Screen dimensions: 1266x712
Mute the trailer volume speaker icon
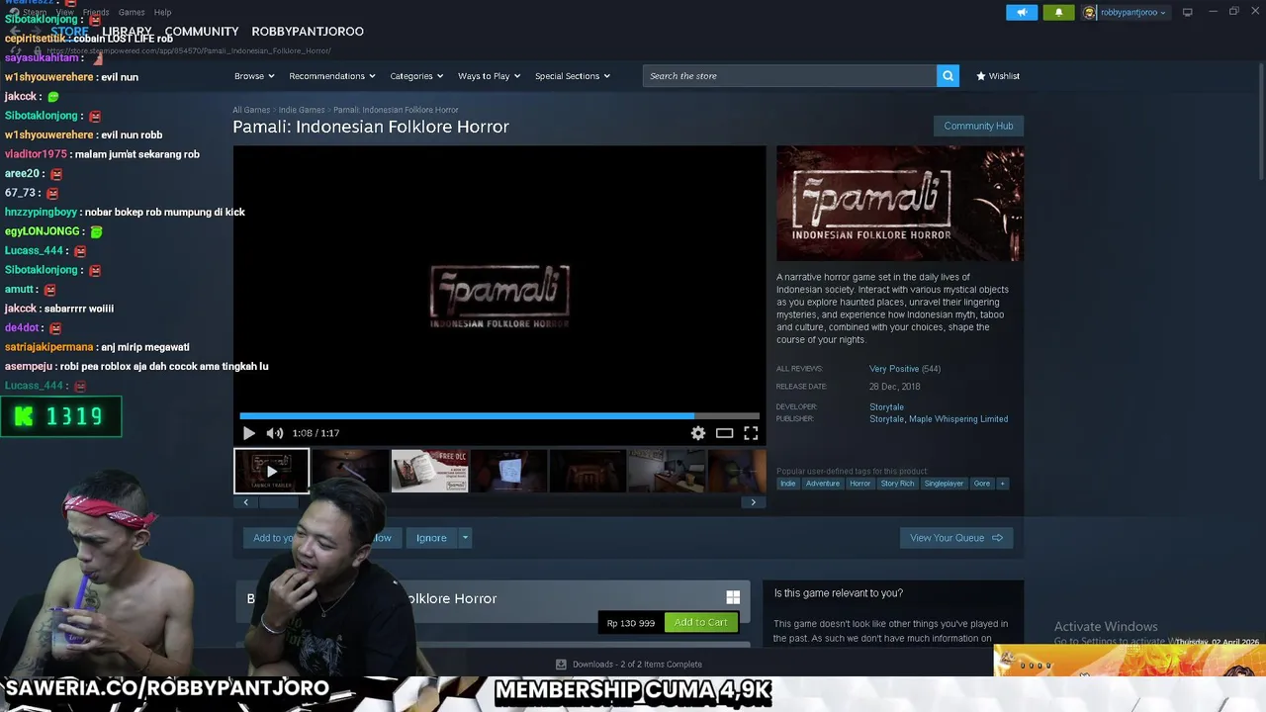(x=274, y=433)
